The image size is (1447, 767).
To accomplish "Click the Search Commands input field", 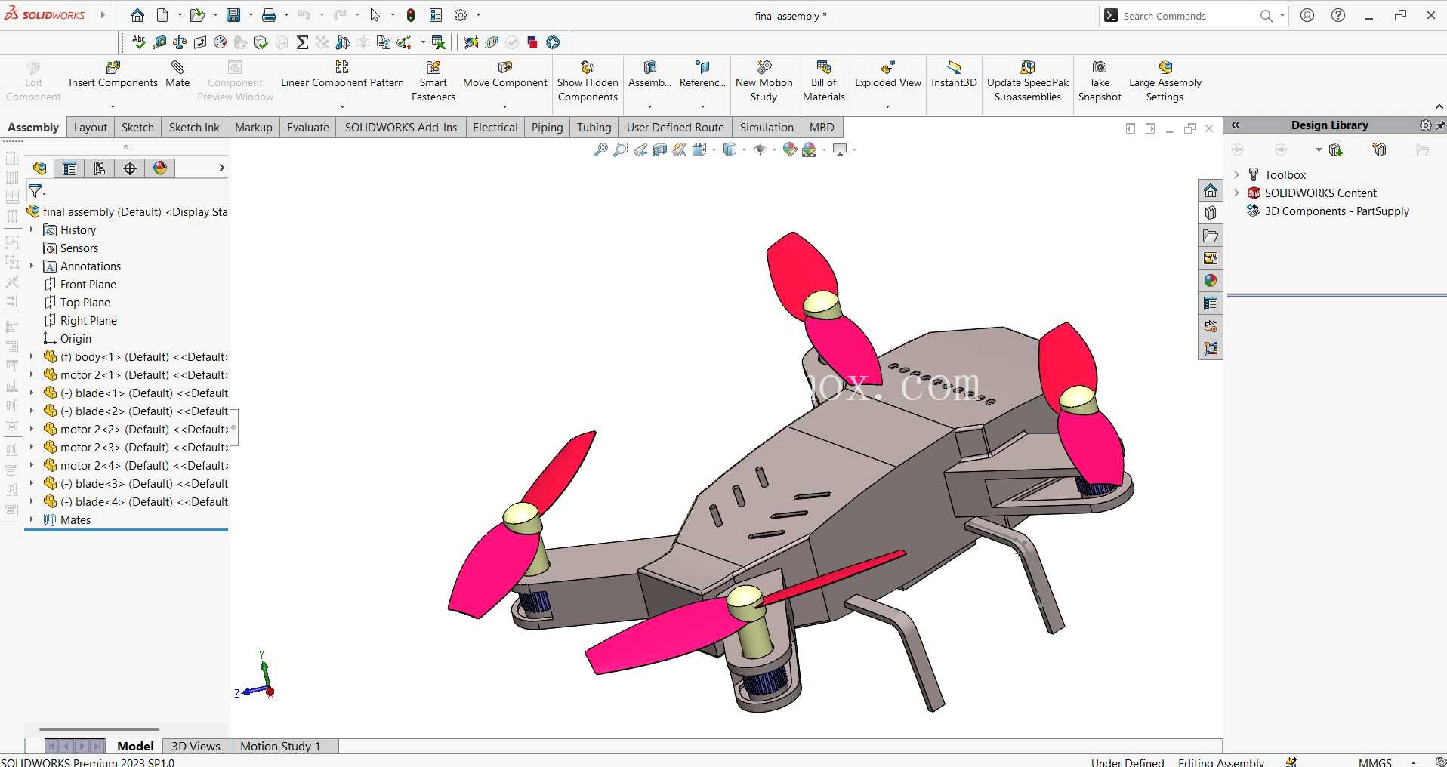I will [x=1188, y=16].
